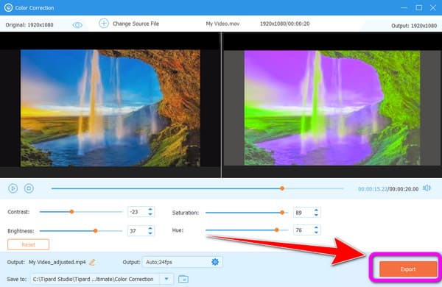
Task: Decrease Brightness with the down stepper arrow
Action: click(150, 233)
